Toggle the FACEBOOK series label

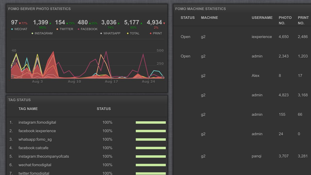(89, 29)
